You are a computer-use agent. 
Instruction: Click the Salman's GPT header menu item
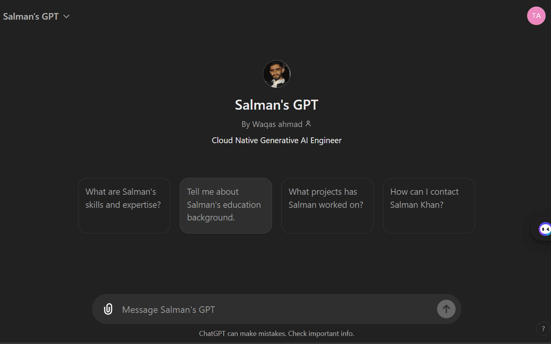click(30, 16)
